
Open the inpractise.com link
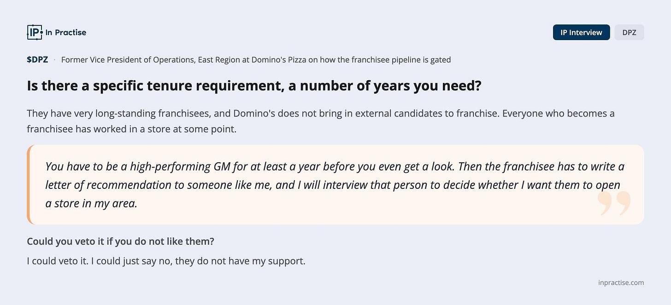click(621, 283)
